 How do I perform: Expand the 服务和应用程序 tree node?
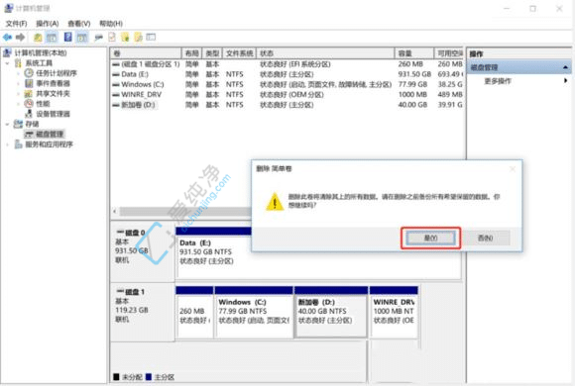click(x=8, y=145)
